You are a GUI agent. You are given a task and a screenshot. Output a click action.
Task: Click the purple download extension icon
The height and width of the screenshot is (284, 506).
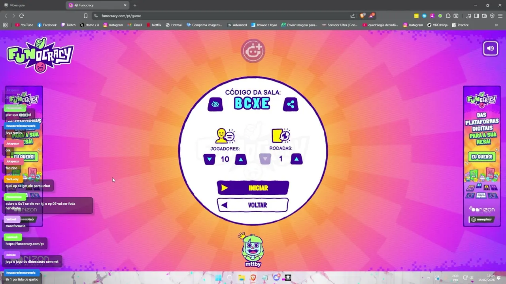tap(432, 16)
